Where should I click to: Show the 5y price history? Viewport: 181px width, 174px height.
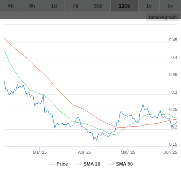pyautogui.click(x=170, y=6)
